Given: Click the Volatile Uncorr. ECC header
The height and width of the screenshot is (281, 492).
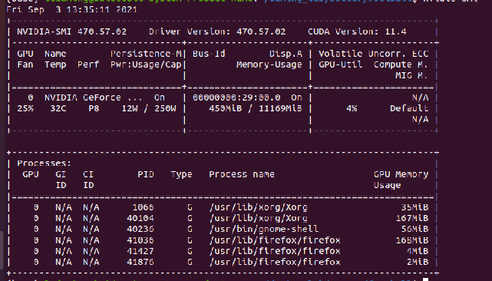Looking at the screenshot, I should (x=373, y=54).
